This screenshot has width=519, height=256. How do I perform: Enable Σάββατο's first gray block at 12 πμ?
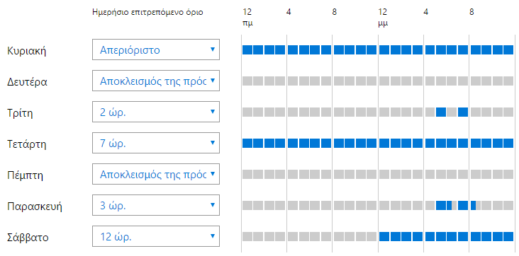tap(247, 236)
